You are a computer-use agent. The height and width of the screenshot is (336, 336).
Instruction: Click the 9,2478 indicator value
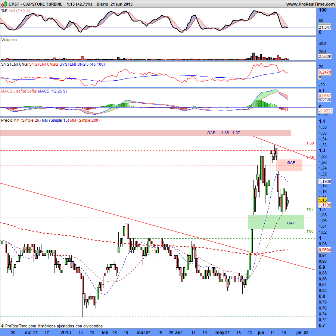coord(325,72)
